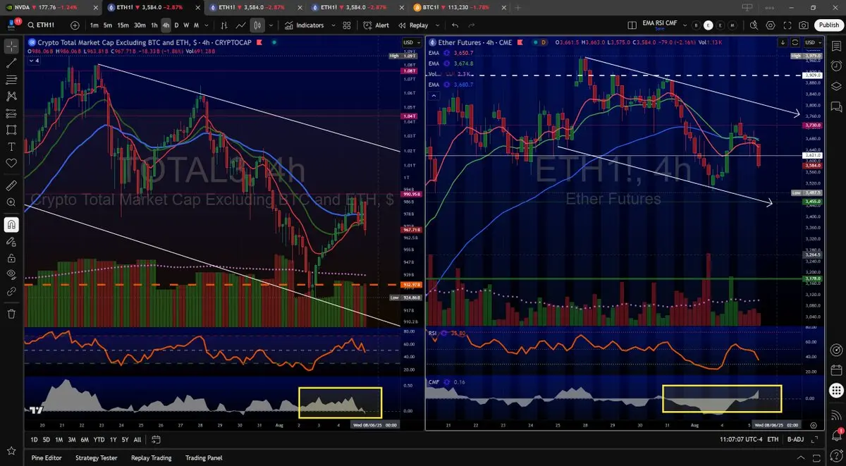Publish the chart idea

[828, 25]
